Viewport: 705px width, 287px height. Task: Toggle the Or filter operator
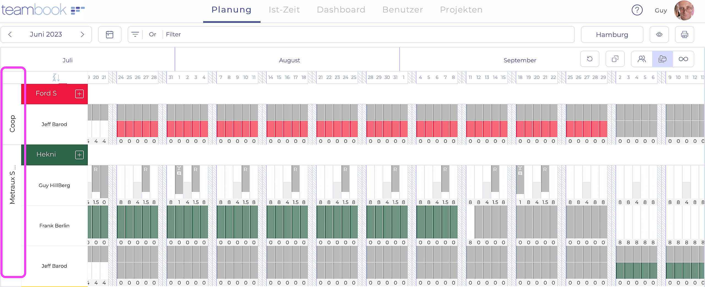[152, 34]
